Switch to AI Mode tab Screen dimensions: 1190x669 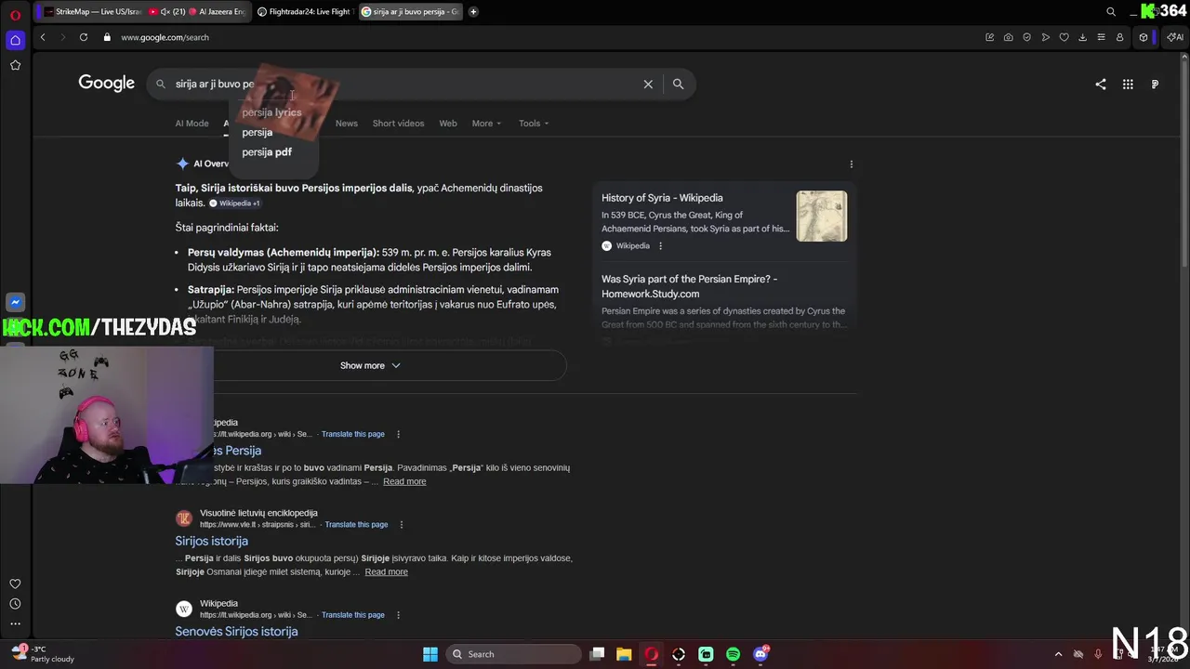[x=192, y=124]
